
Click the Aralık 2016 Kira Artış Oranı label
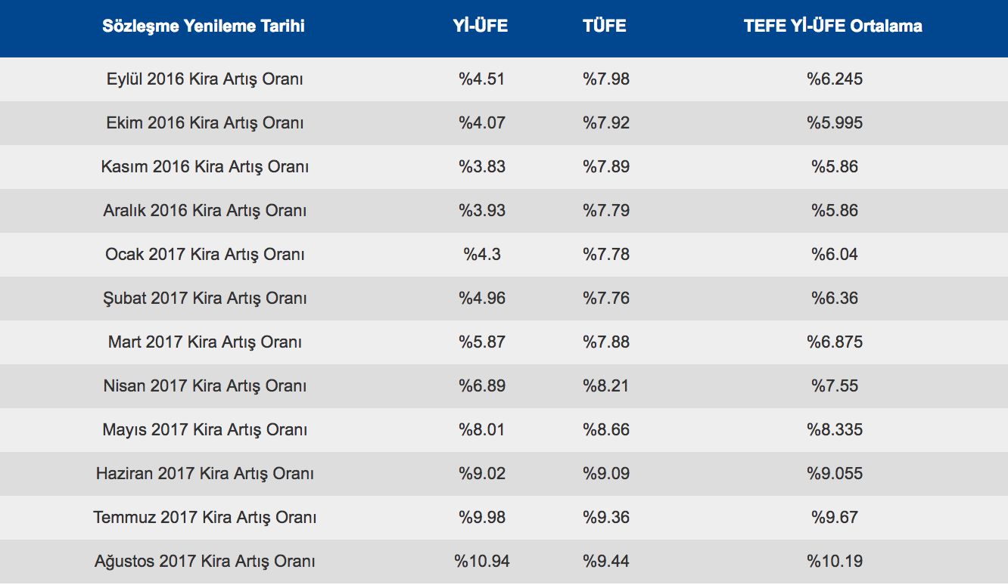pos(205,211)
